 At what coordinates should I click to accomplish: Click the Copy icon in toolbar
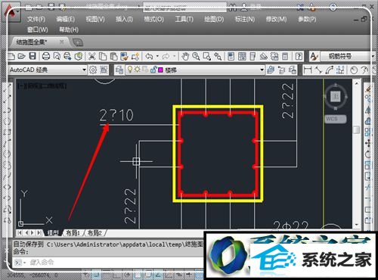point(103,56)
